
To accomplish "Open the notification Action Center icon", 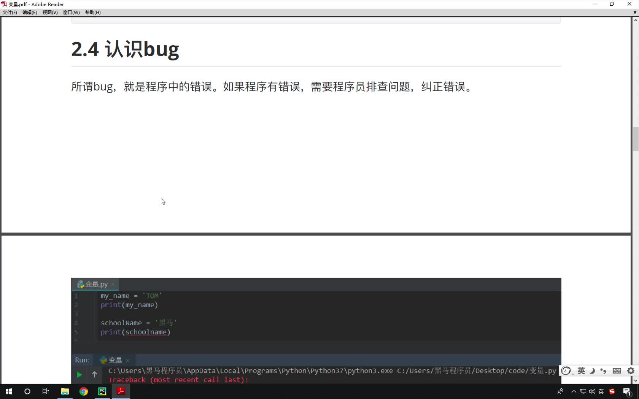I will coord(627,391).
